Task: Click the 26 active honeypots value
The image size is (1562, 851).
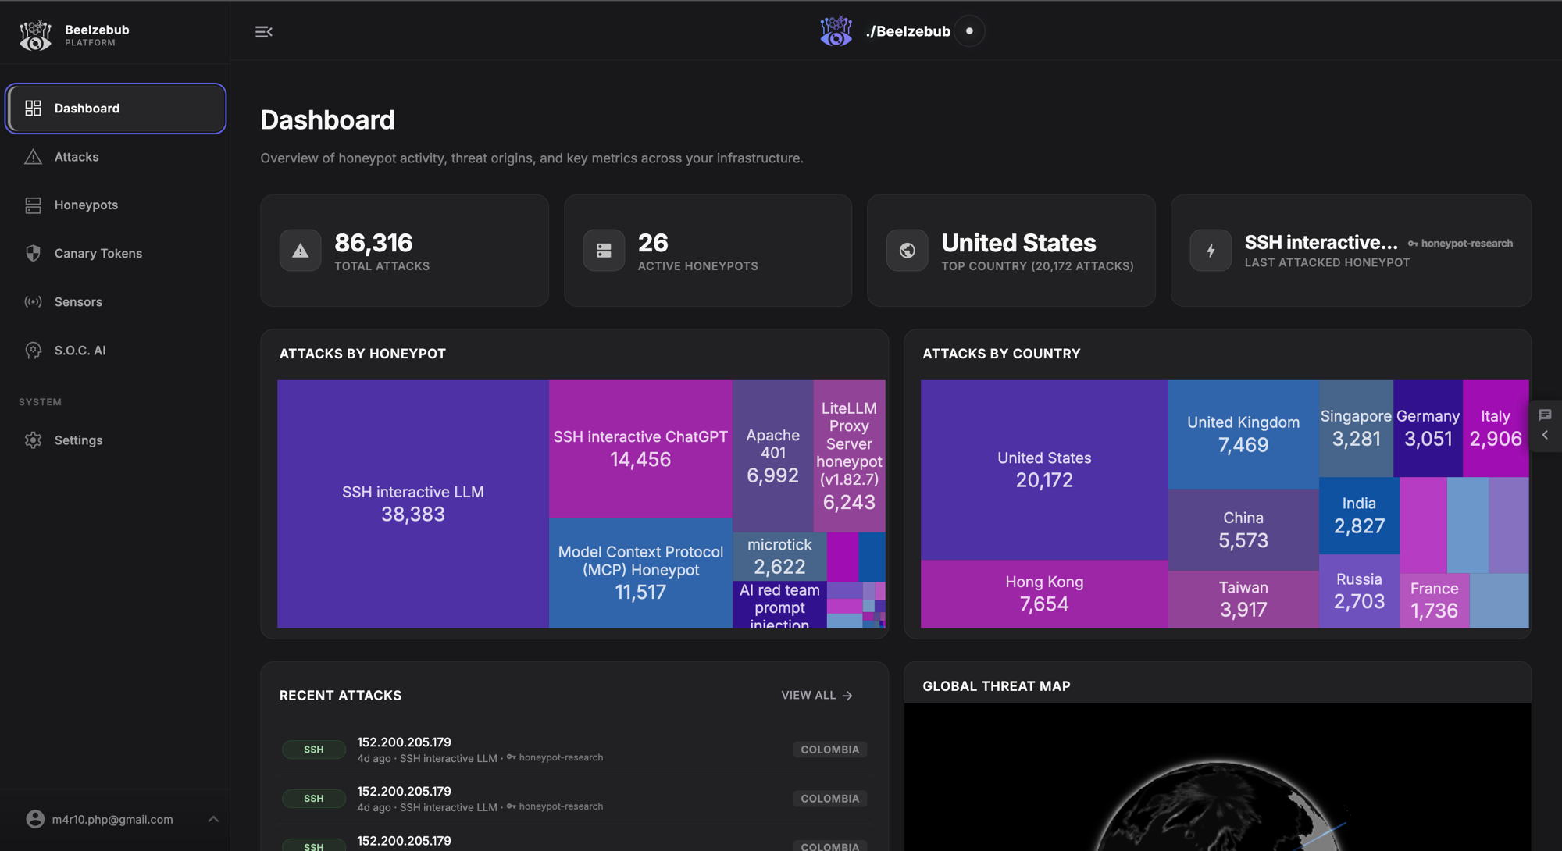Action: click(x=653, y=243)
